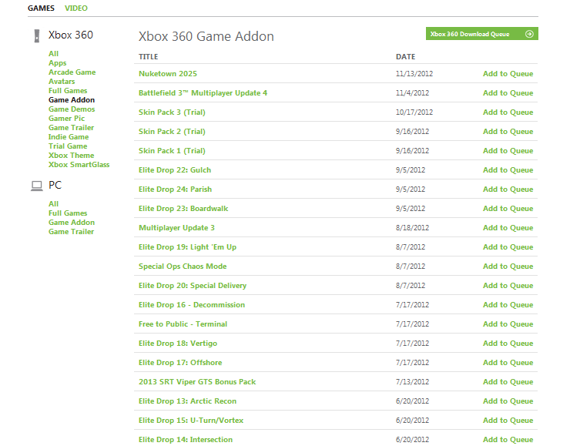Open Elite Drop 20: Special Delivery
Viewport: 580px width, 446px height.
coord(193,285)
